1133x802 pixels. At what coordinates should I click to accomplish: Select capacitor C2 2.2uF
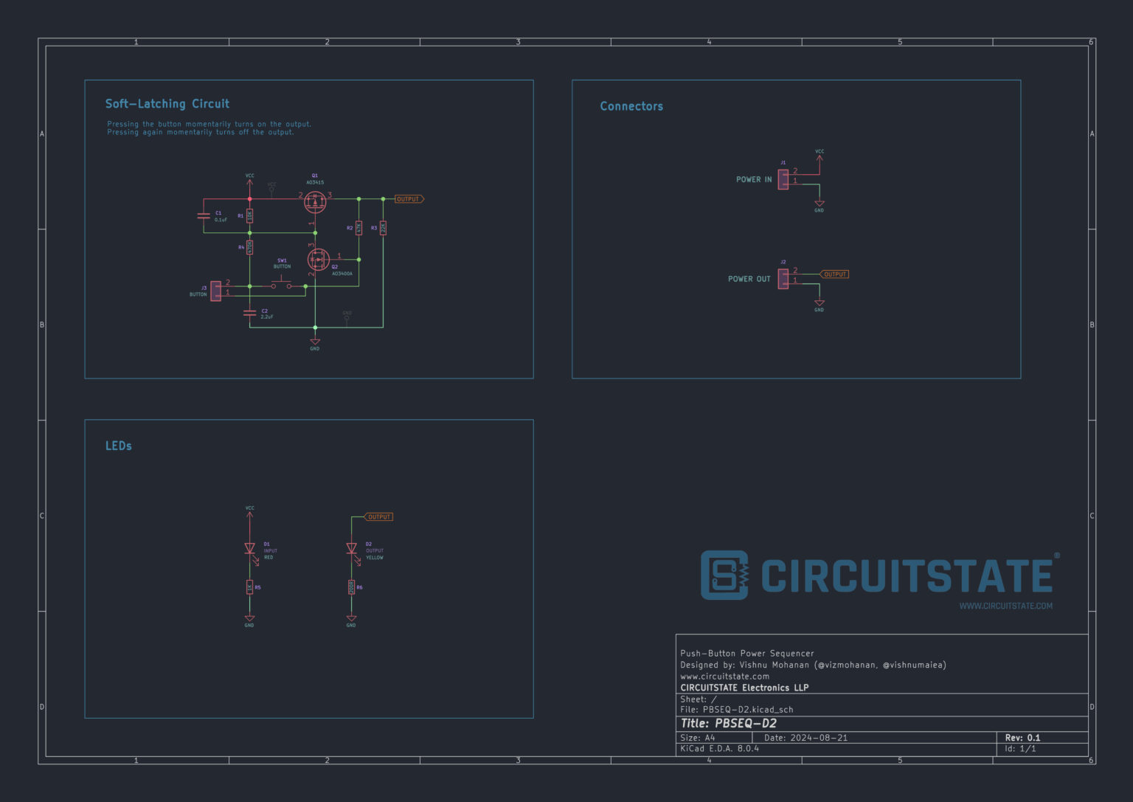(250, 313)
